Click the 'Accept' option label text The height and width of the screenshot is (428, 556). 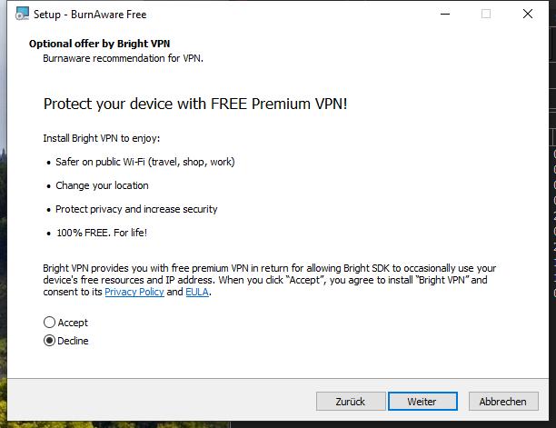coord(73,323)
